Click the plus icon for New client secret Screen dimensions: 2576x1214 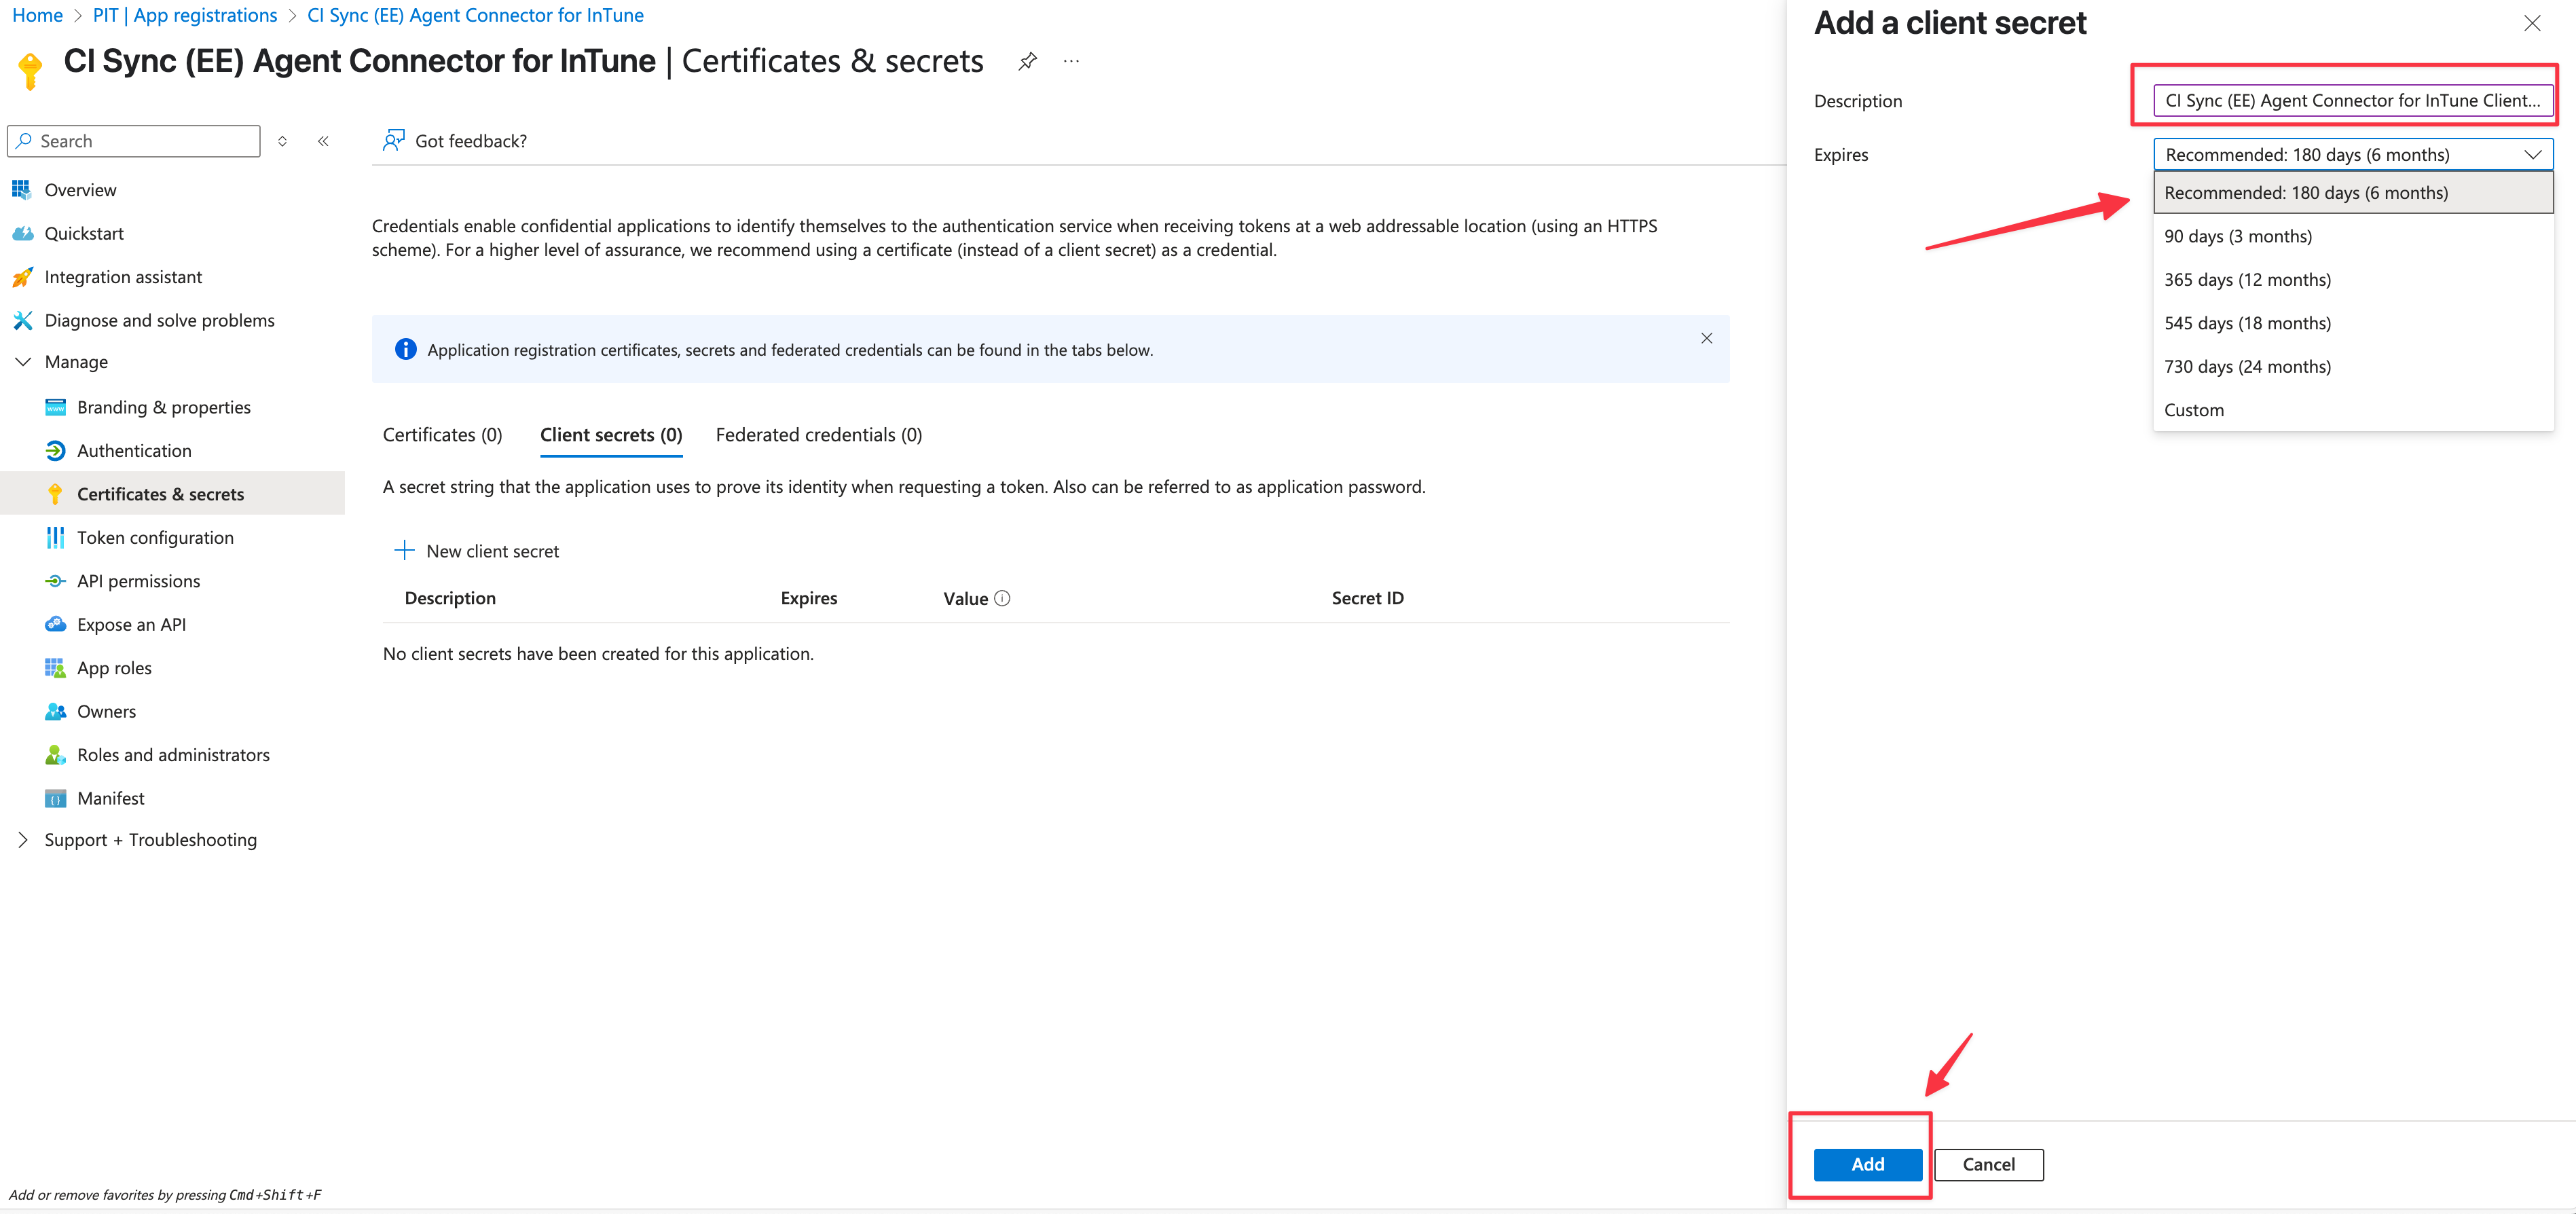(x=404, y=550)
